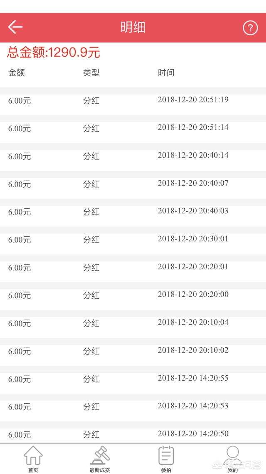
Task: Open latest deals gavel icon
Action: [x=100, y=455]
